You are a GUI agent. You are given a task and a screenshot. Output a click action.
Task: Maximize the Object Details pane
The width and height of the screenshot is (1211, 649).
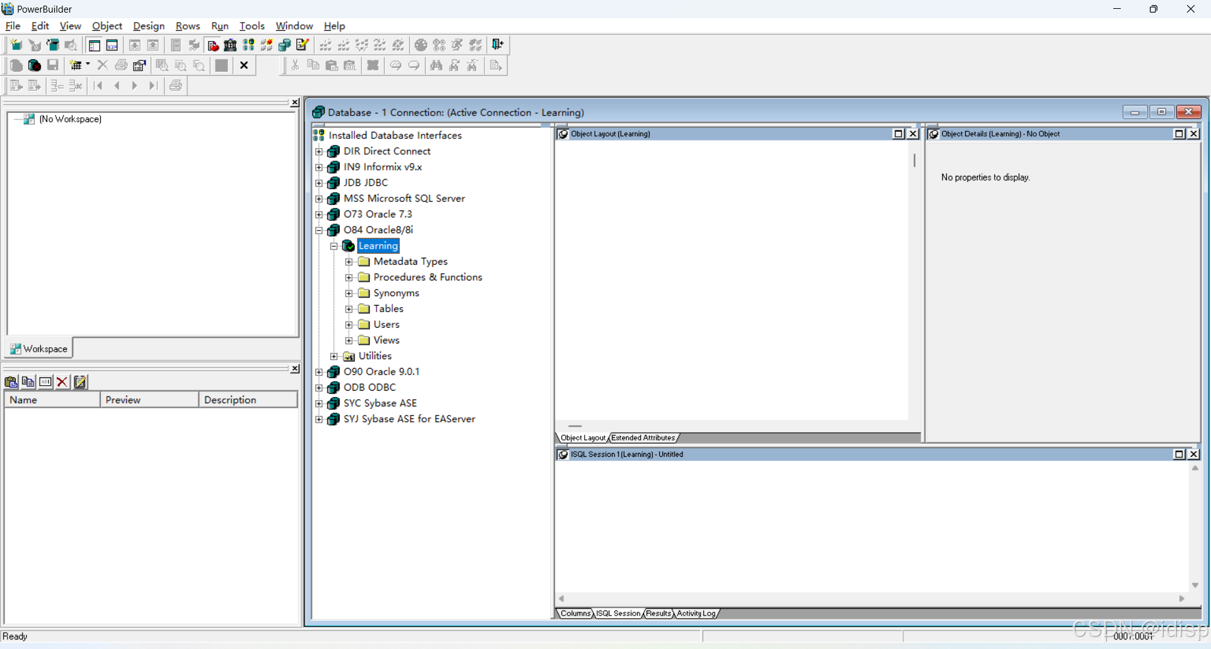point(1179,134)
